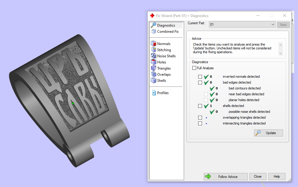Click the Help button
298x187 pixels.
(x=277, y=176)
